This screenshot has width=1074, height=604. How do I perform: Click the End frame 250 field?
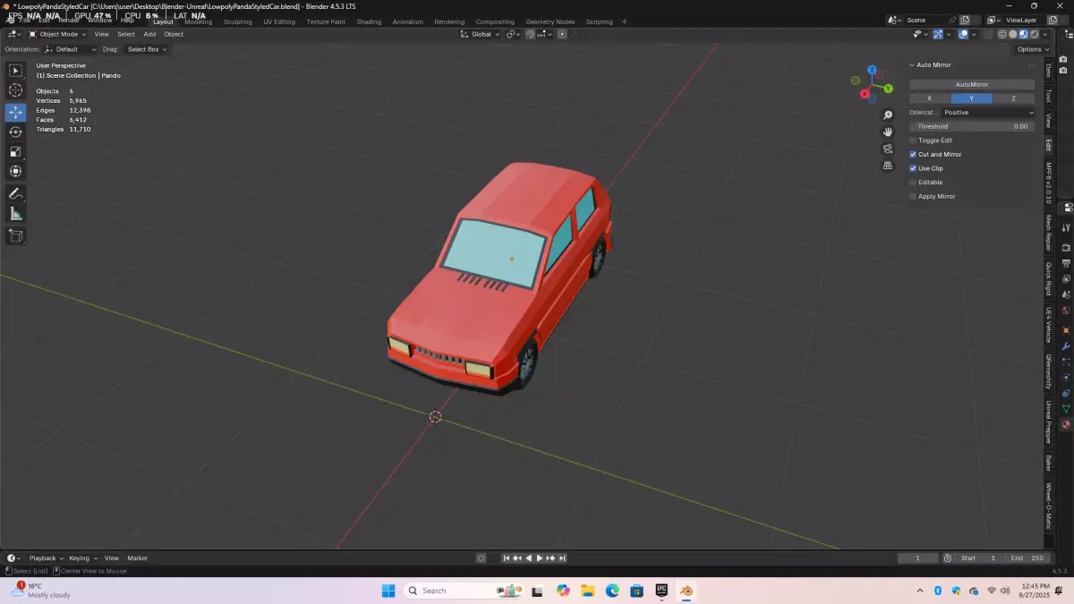click(x=1027, y=558)
